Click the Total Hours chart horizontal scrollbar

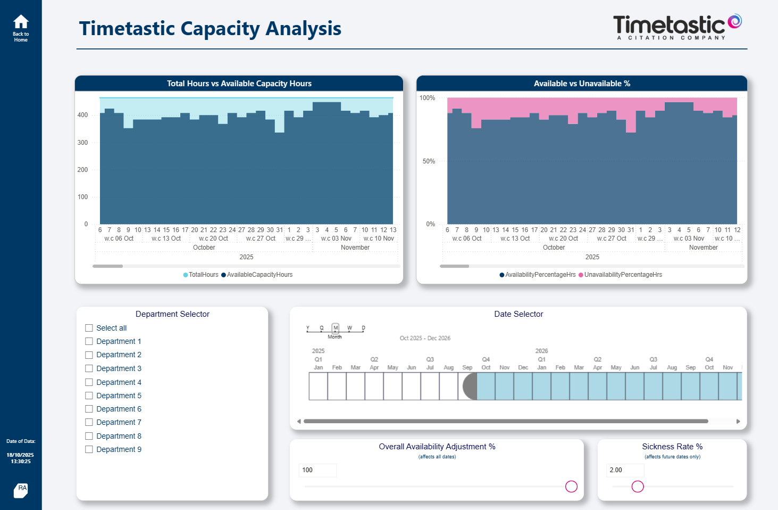click(108, 266)
